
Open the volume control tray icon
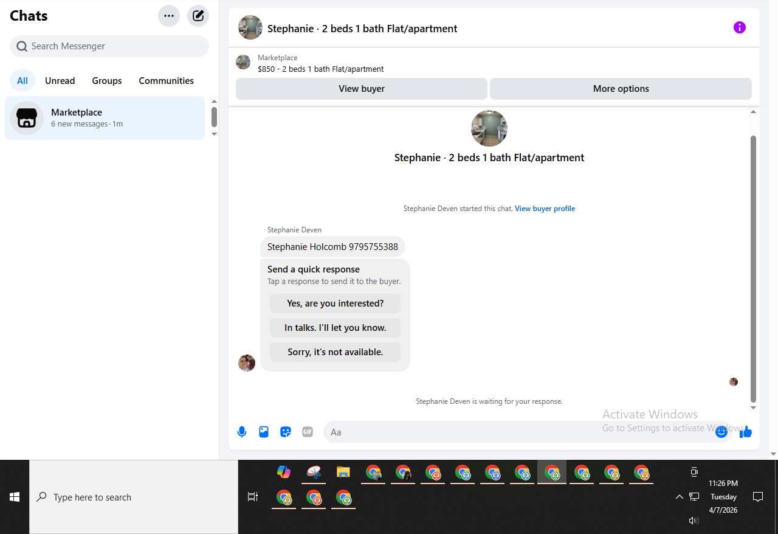click(x=694, y=521)
